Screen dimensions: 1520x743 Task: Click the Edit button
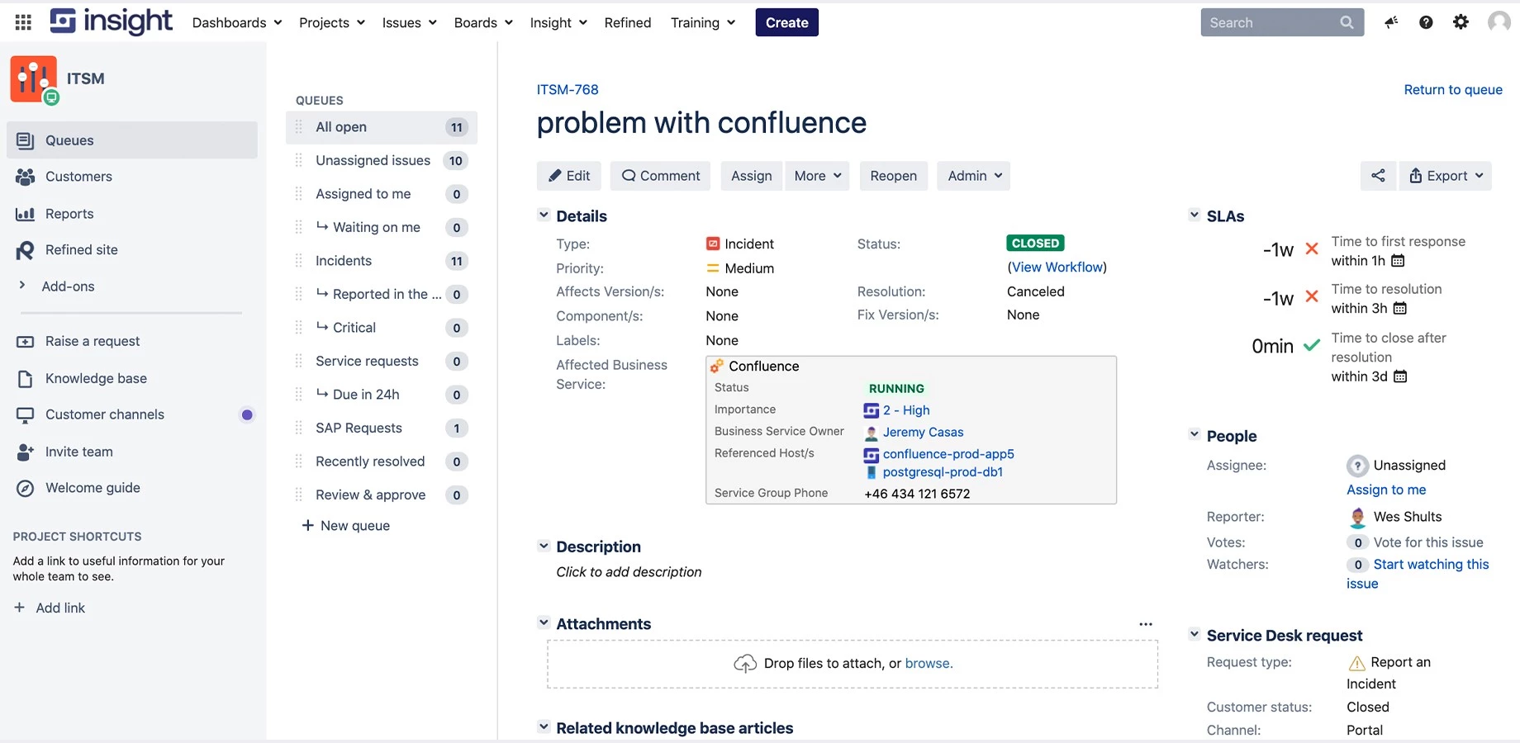569,176
